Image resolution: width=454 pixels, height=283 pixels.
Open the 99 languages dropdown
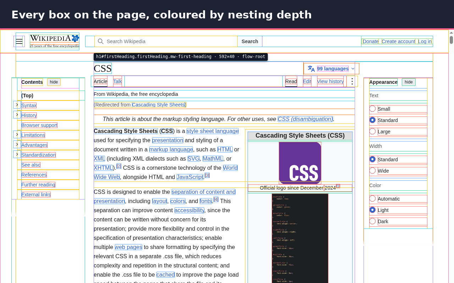click(331, 69)
